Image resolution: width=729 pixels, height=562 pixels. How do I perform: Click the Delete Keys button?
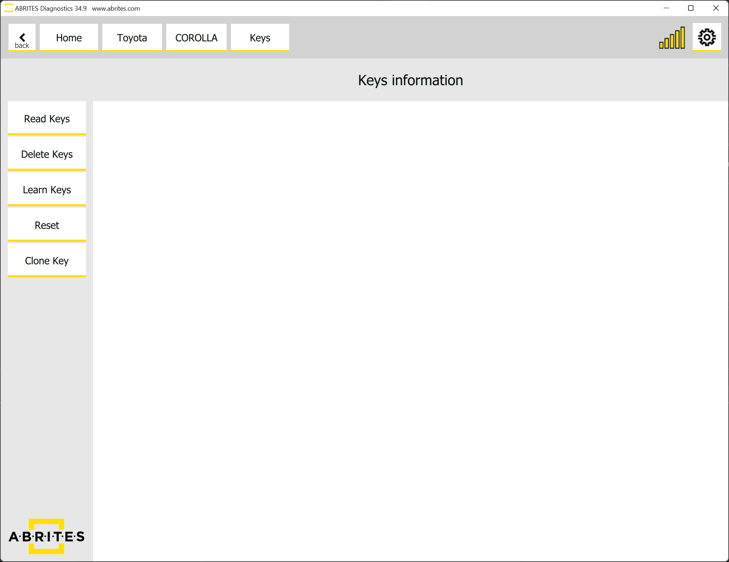click(x=47, y=154)
